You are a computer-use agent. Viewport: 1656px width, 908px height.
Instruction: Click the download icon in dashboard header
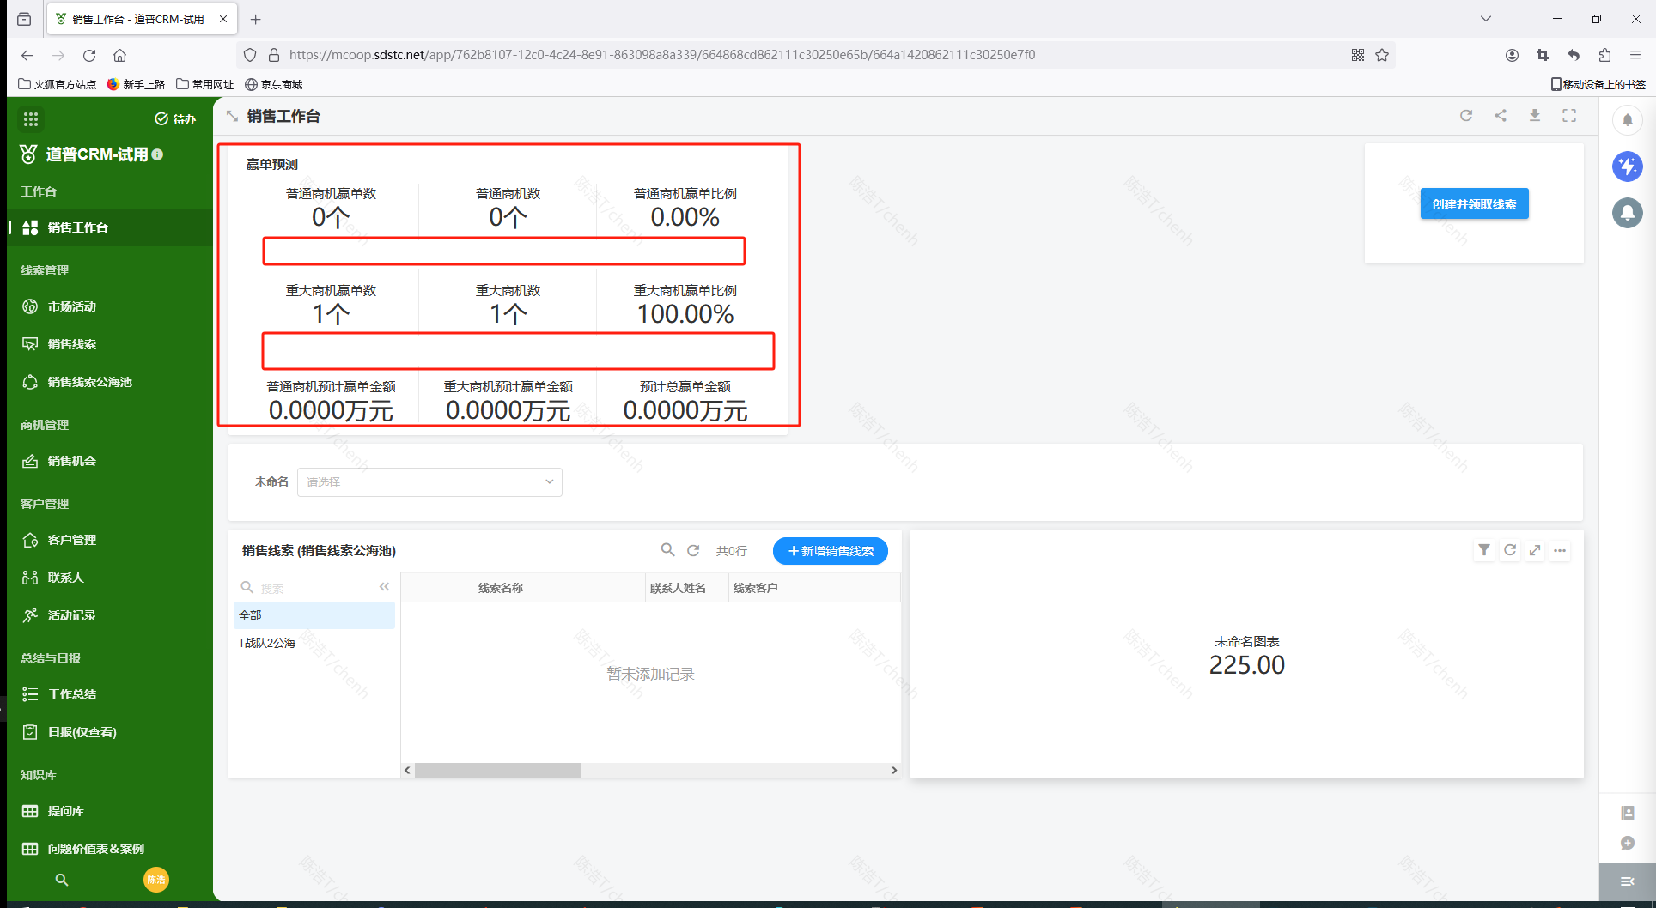click(1535, 116)
